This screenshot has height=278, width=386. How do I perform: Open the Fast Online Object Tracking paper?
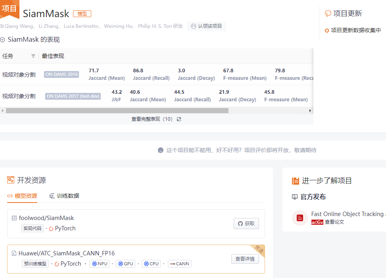pyautogui.click(x=348, y=214)
